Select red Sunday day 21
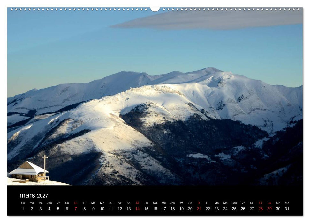 pos(199,209)
